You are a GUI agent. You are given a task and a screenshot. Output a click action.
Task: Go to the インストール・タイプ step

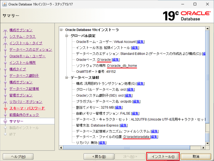point(26,43)
